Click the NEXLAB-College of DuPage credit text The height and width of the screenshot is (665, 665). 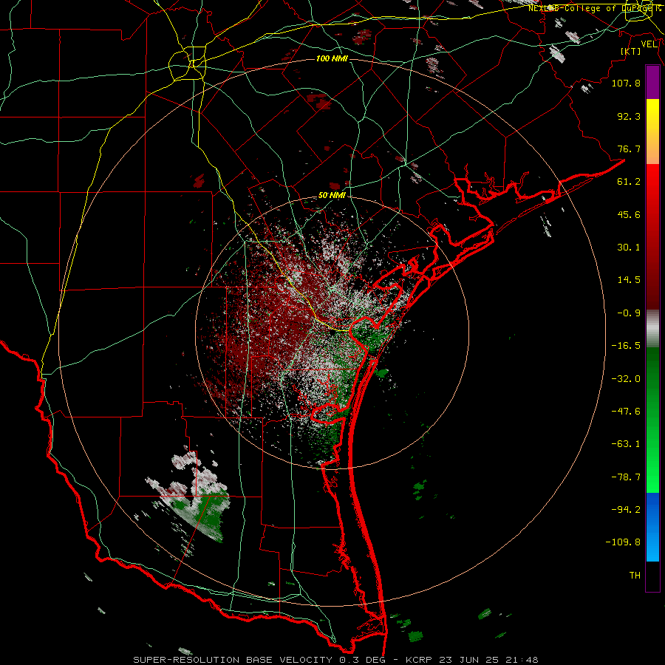[595, 8]
